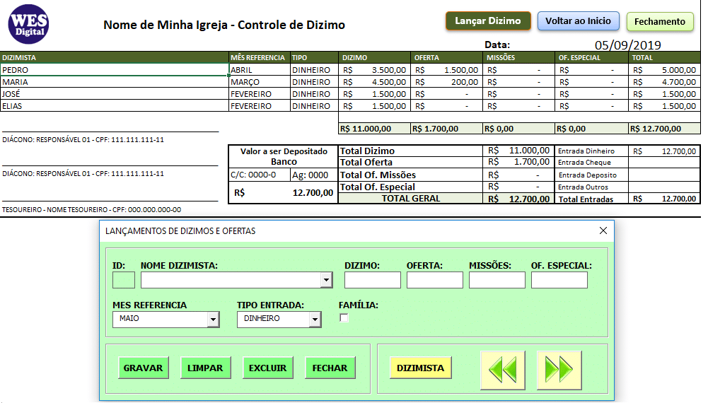Screen dimensions: 708x403
Task: Close form using the FECHAR button
Action: click(x=330, y=368)
